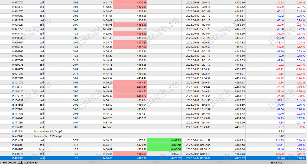The width and height of the screenshot is (307, 164).
Task: Click red stop-loss 4457.80 in row 14966846
Action: click(x=130, y=47)
